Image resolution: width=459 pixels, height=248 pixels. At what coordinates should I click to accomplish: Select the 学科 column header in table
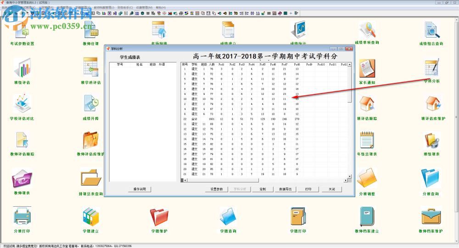click(x=194, y=64)
